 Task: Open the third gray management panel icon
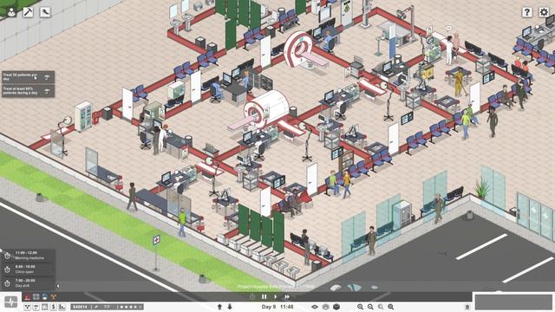44,307
